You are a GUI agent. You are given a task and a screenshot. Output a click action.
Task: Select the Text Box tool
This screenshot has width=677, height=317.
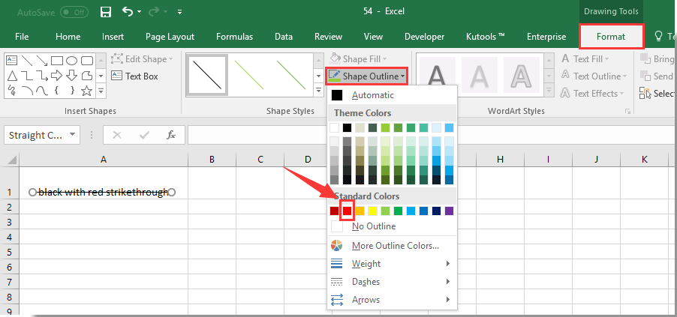coord(135,76)
